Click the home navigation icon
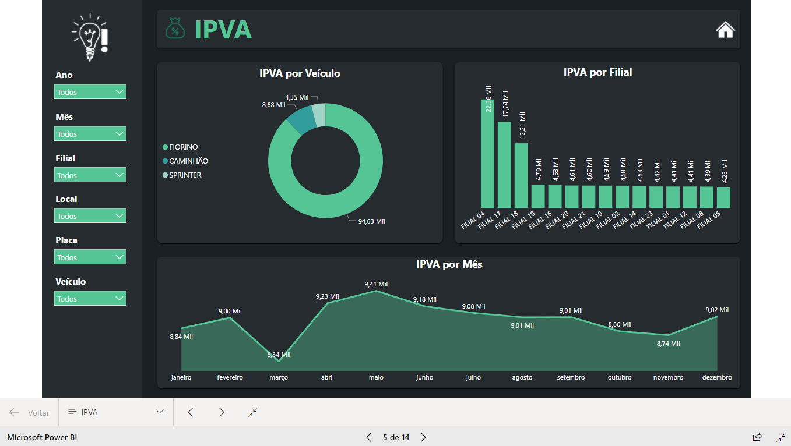This screenshot has width=791, height=446. (725, 29)
